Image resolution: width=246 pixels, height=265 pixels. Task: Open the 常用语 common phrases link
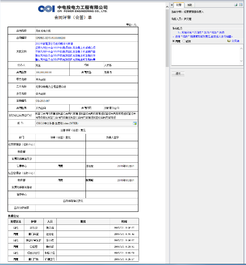(235, 41)
